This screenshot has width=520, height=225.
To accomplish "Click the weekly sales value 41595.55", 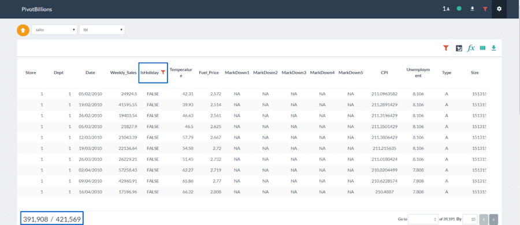I will (x=127, y=105).
